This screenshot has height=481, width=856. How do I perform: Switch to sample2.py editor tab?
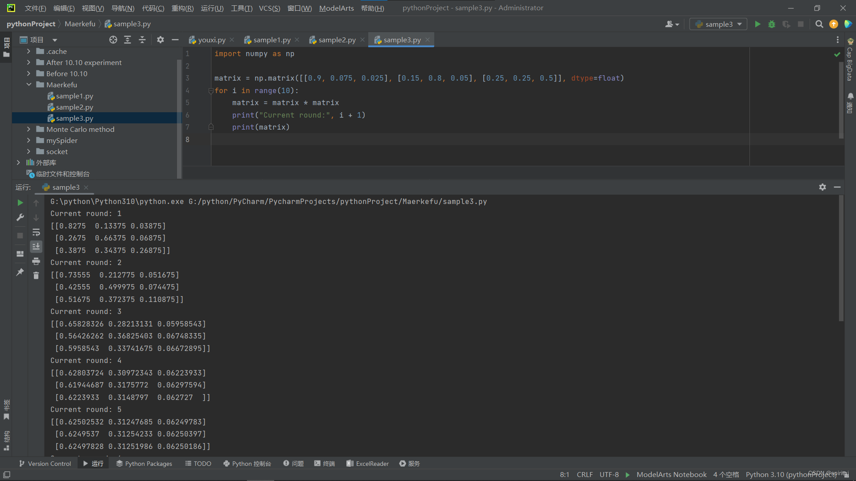click(x=337, y=40)
